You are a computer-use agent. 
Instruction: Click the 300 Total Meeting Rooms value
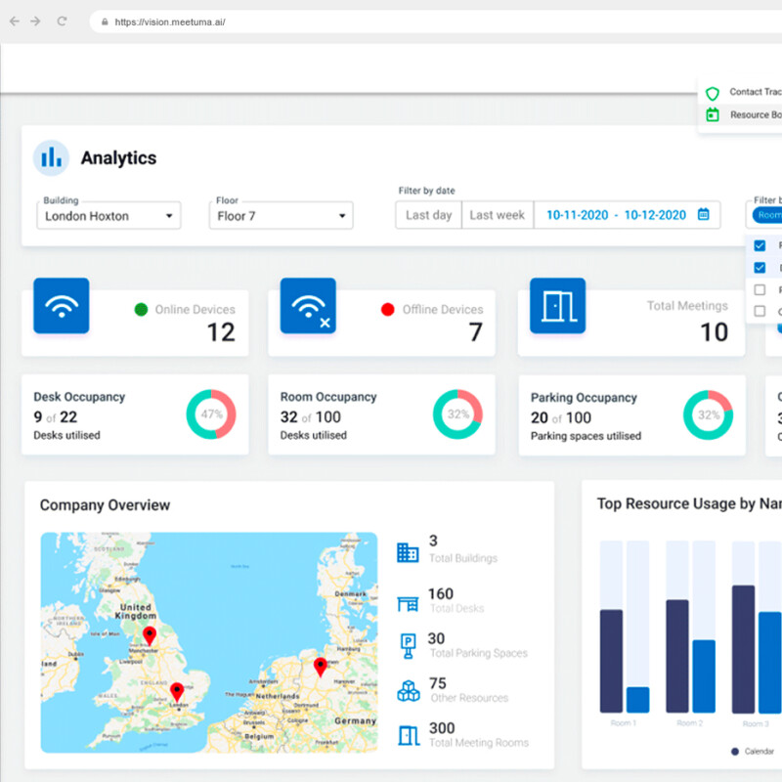(x=442, y=728)
